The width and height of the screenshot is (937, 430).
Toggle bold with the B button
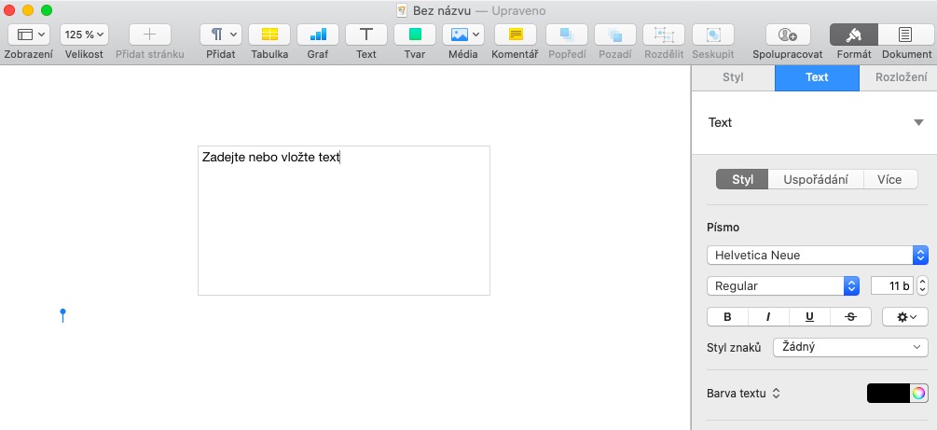coord(727,317)
